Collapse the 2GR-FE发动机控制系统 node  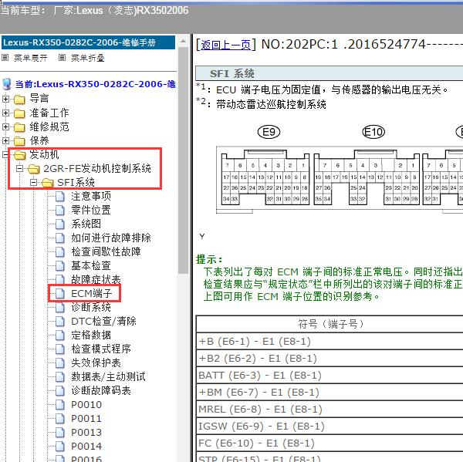20,169
